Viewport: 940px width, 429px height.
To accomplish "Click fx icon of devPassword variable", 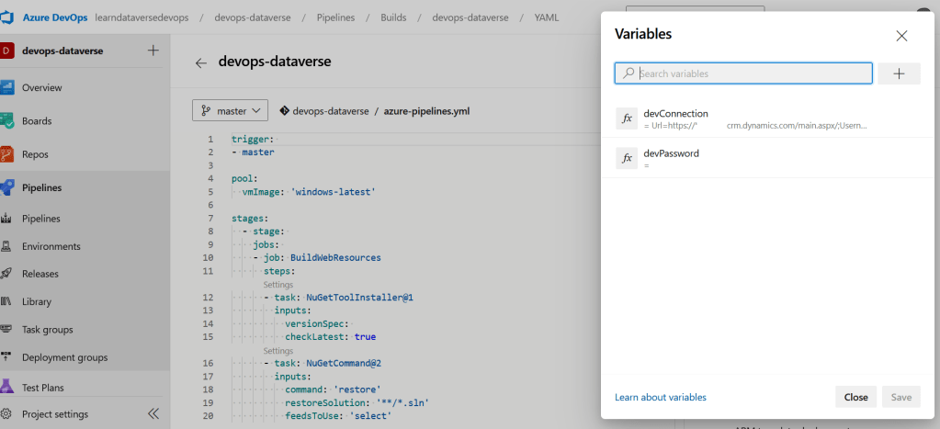I will coord(627,158).
